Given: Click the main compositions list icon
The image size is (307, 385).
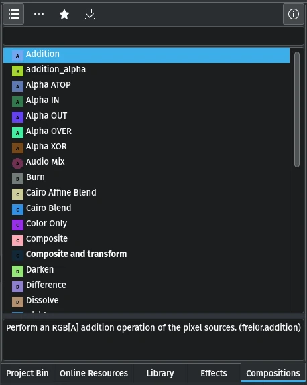Looking at the screenshot, I should click(x=13, y=14).
